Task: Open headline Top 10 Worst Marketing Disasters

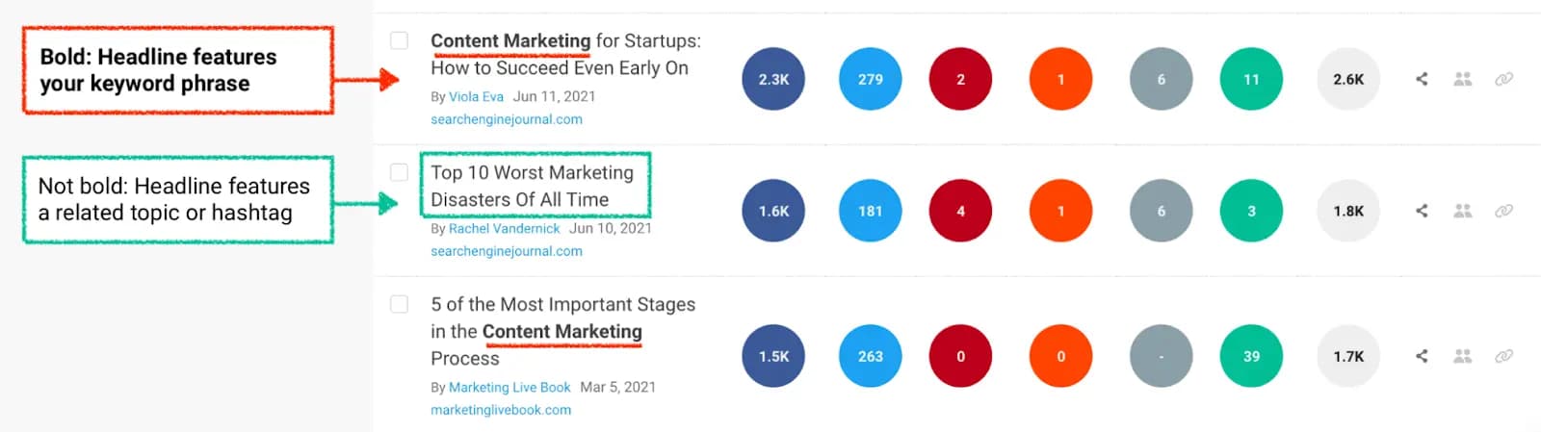Action: (532, 186)
